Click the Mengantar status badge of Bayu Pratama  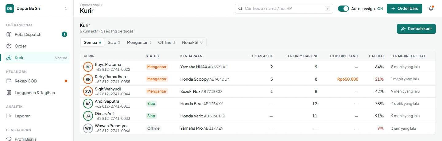[157, 67]
